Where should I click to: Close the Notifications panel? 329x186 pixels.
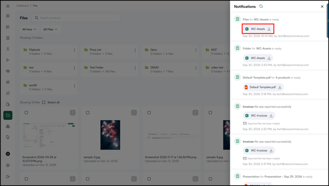pyautogui.click(x=322, y=6)
